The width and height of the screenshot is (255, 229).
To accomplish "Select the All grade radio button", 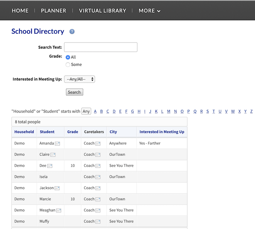I will coord(68,57).
